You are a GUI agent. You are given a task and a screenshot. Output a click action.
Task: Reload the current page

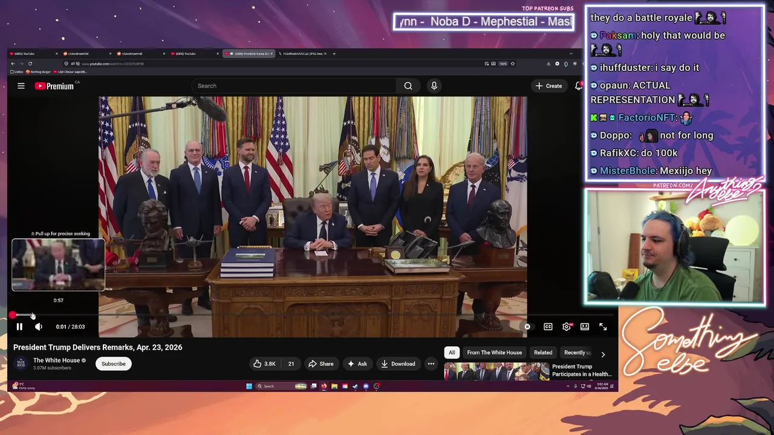click(30, 63)
